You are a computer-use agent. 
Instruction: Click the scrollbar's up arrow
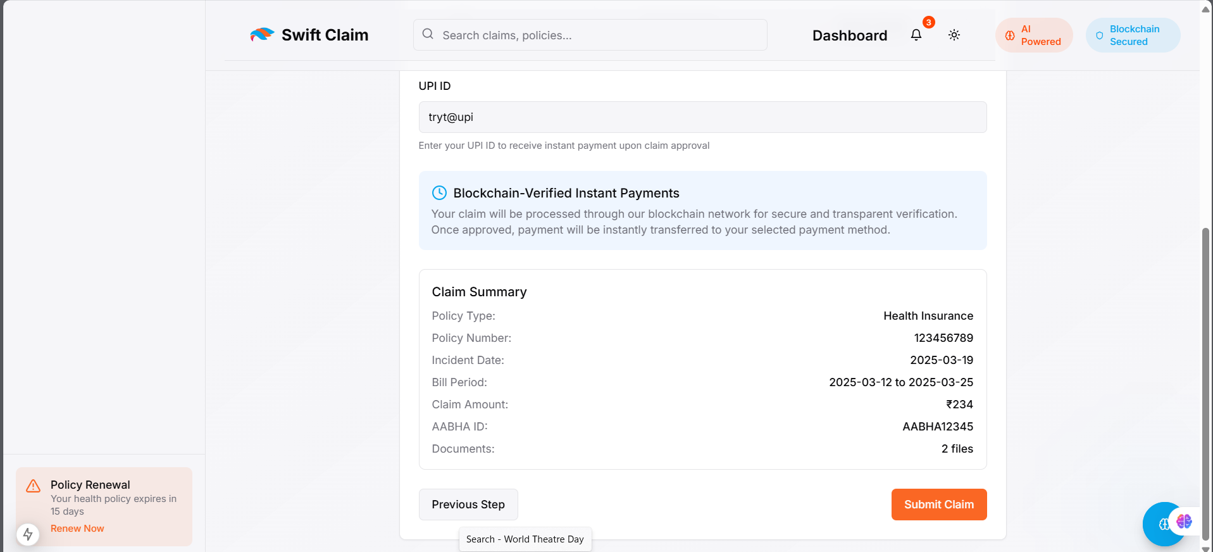[1205, 9]
